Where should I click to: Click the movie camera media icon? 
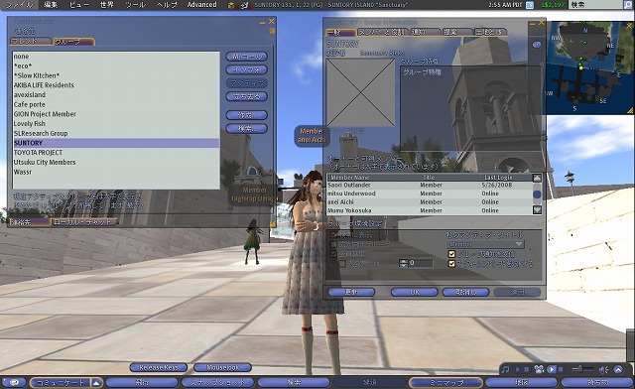[x=539, y=369]
